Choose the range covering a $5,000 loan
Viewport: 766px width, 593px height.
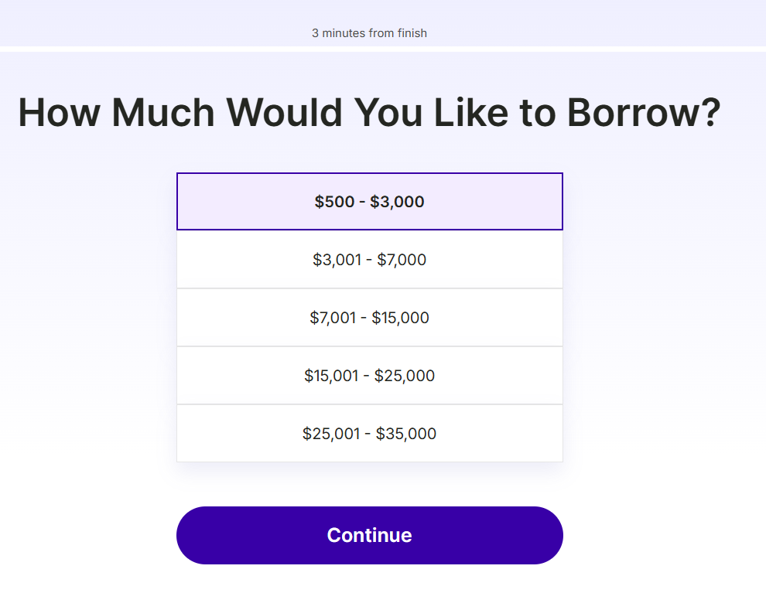[x=369, y=260]
